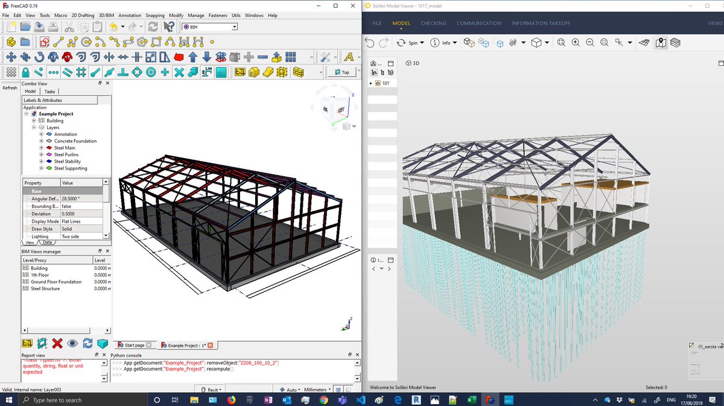
Task: Open Firefox from the Windows taskbar
Action: [x=232, y=400]
